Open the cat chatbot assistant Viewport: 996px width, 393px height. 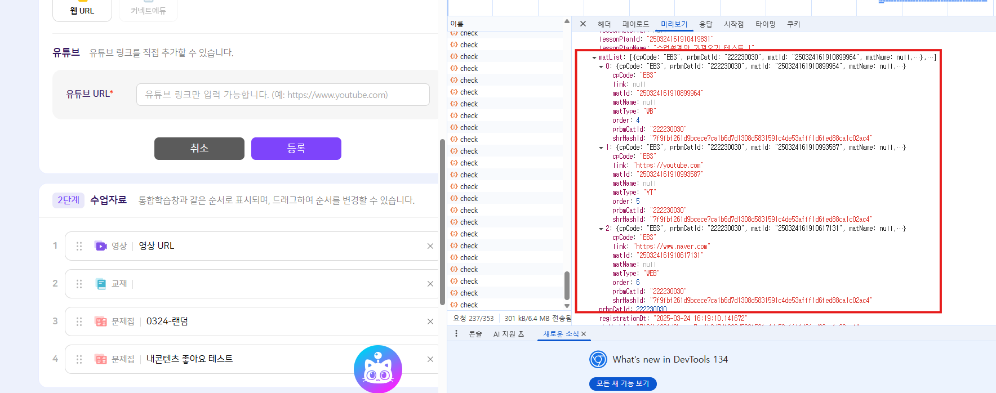[x=377, y=369]
